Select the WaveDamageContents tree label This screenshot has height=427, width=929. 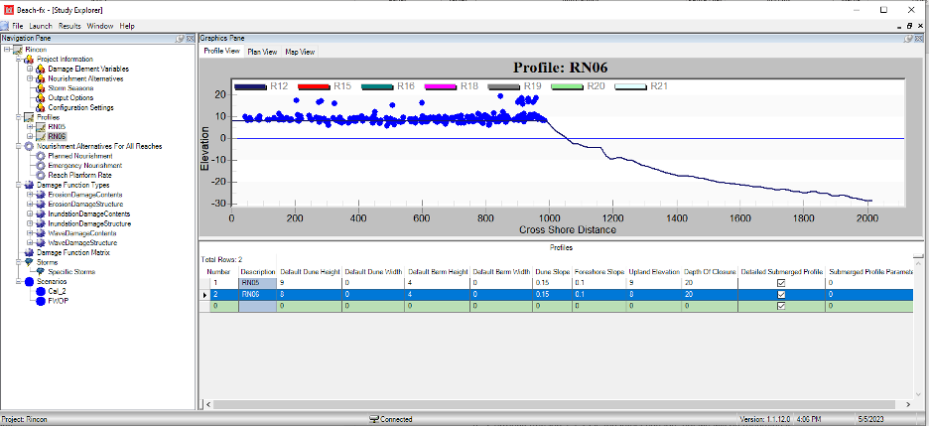[82, 233]
